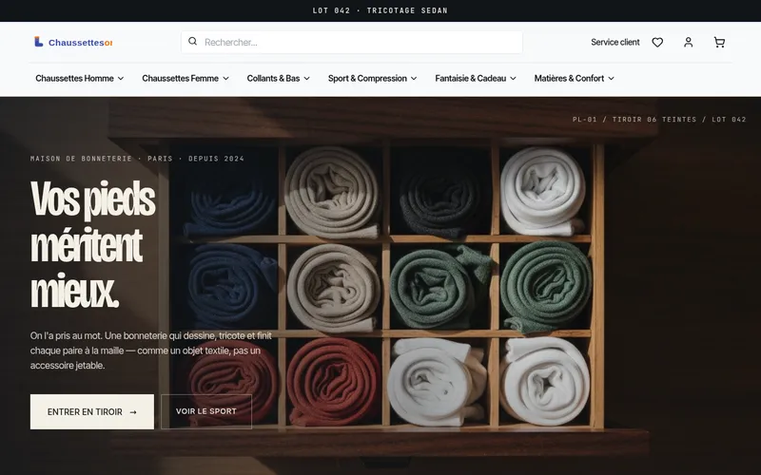Open Collants & Bas menu
Viewport: 761px width, 475px height.
(x=278, y=78)
